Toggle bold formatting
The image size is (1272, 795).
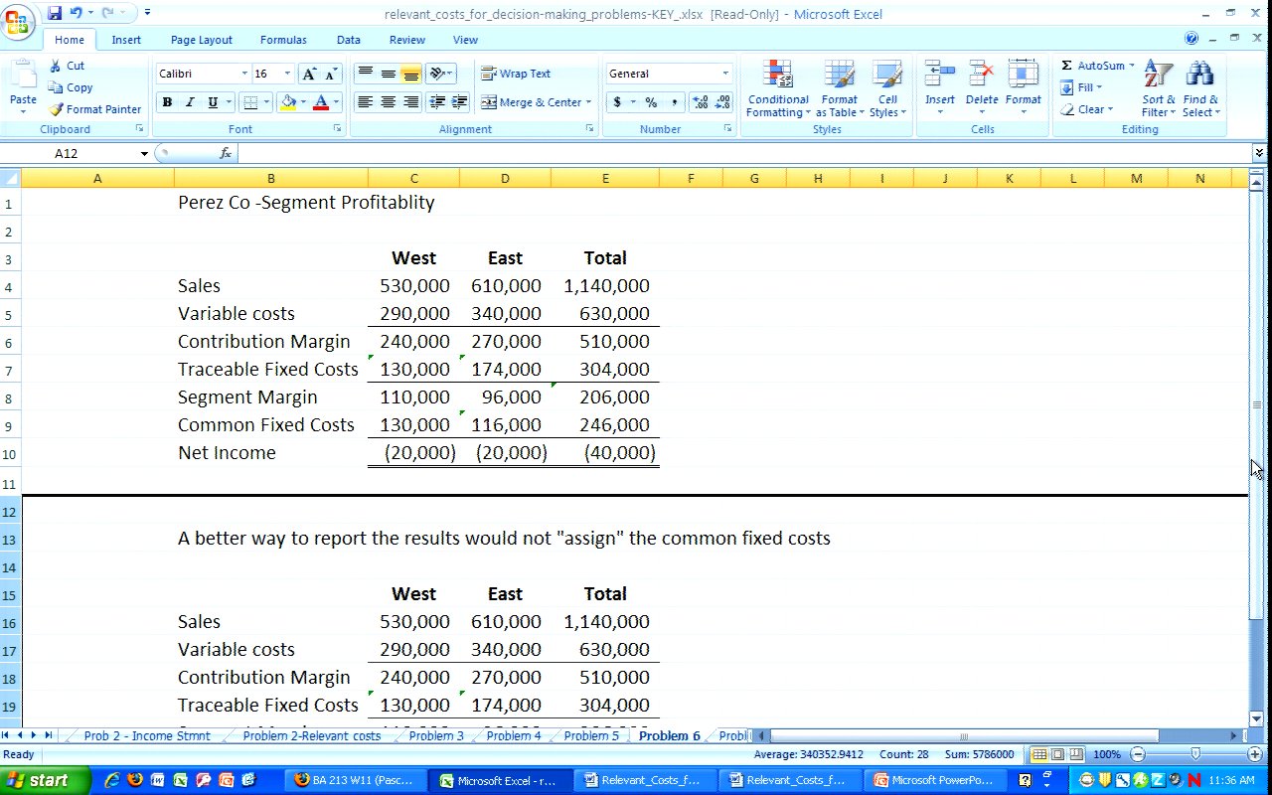pyautogui.click(x=167, y=102)
